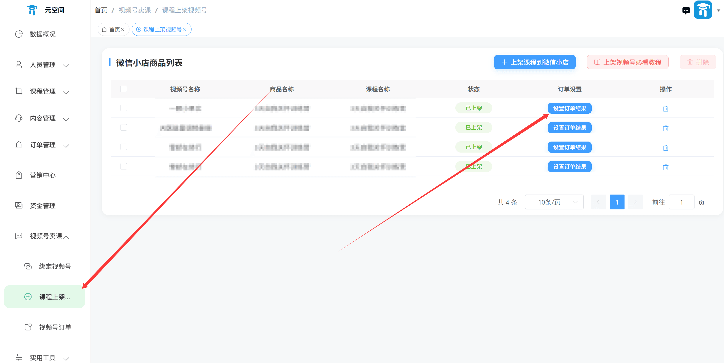The image size is (724, 363).
Task: Open 视频号订单 in the sidebar
Action: tap(55, 327)
